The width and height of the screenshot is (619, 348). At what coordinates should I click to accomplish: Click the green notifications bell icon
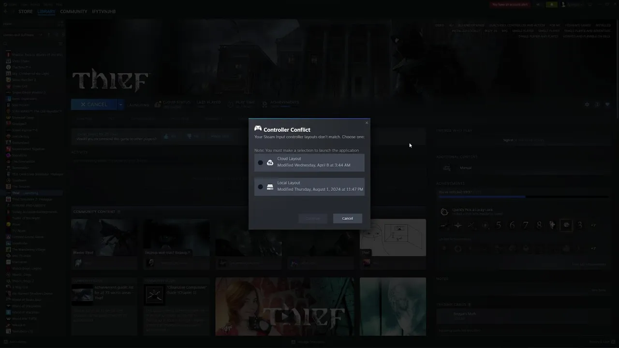551,4
